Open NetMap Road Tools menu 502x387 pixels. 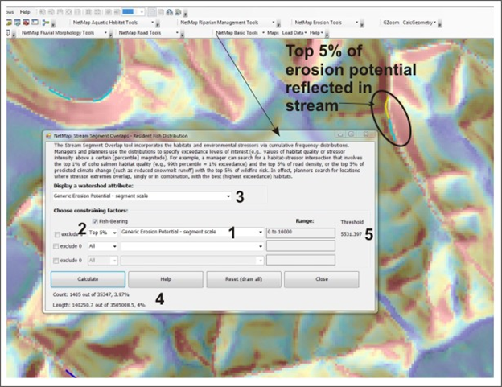(x=138, y=33)
